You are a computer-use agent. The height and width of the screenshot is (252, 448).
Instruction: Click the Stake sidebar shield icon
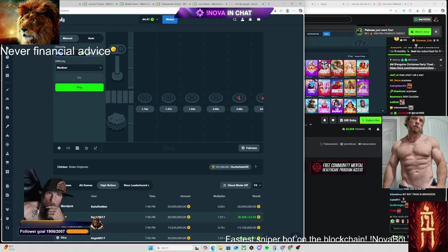click(7, 218)
